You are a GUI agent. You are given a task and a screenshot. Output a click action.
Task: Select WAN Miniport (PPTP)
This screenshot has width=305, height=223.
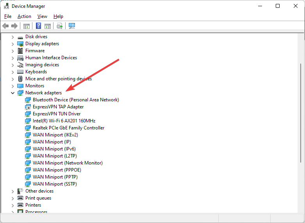click(55, 177)
